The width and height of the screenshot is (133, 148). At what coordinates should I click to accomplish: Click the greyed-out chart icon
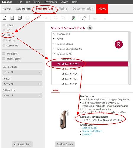95,18
